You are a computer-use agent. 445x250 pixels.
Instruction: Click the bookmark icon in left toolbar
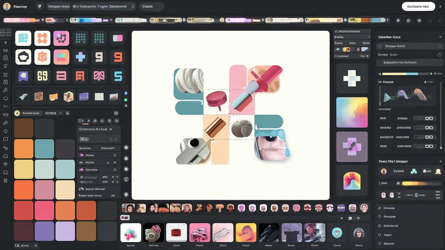point(5,173)
